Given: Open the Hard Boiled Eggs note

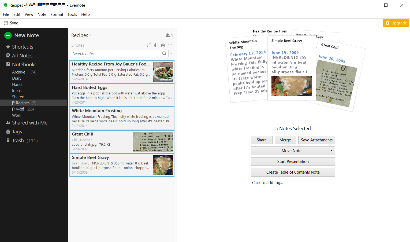Looking at the screenshot, I should (122, 95).
